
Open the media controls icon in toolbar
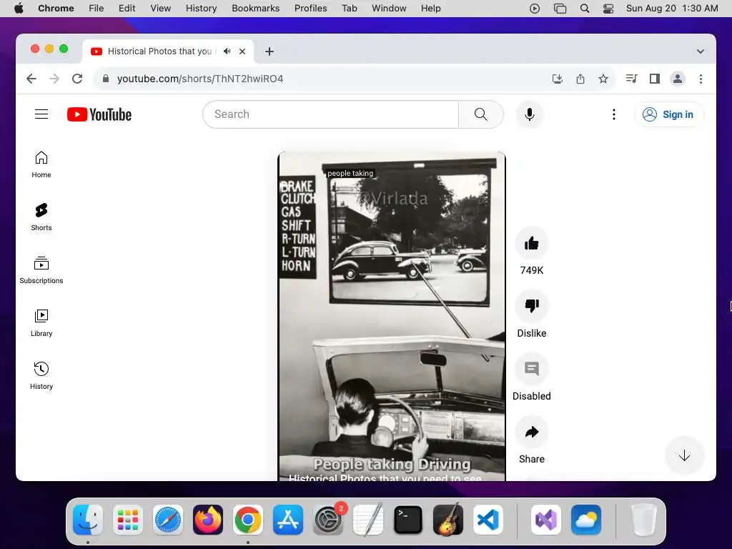tap(631, 79)
